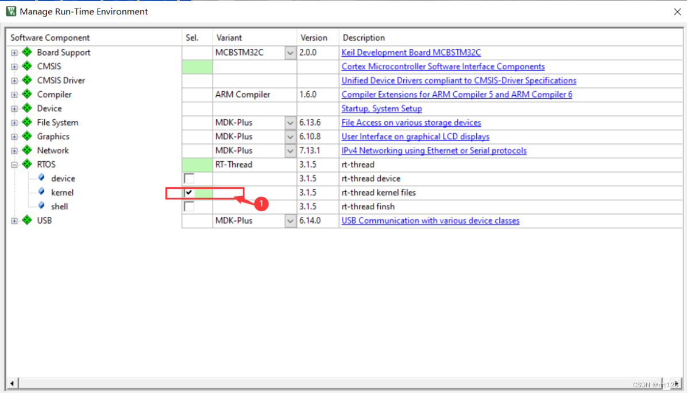The height and width of the screenshot is (393, 687).
Task: Click the CMSIS green diamond icon
Action: click(27, 66)
